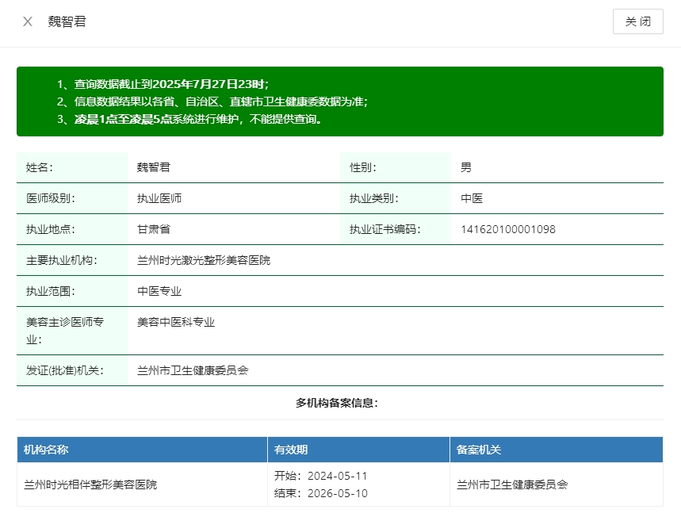This screenshot has height=517, width=681.
Task: Click the 医师级别 label
Action: pos(51,198)
